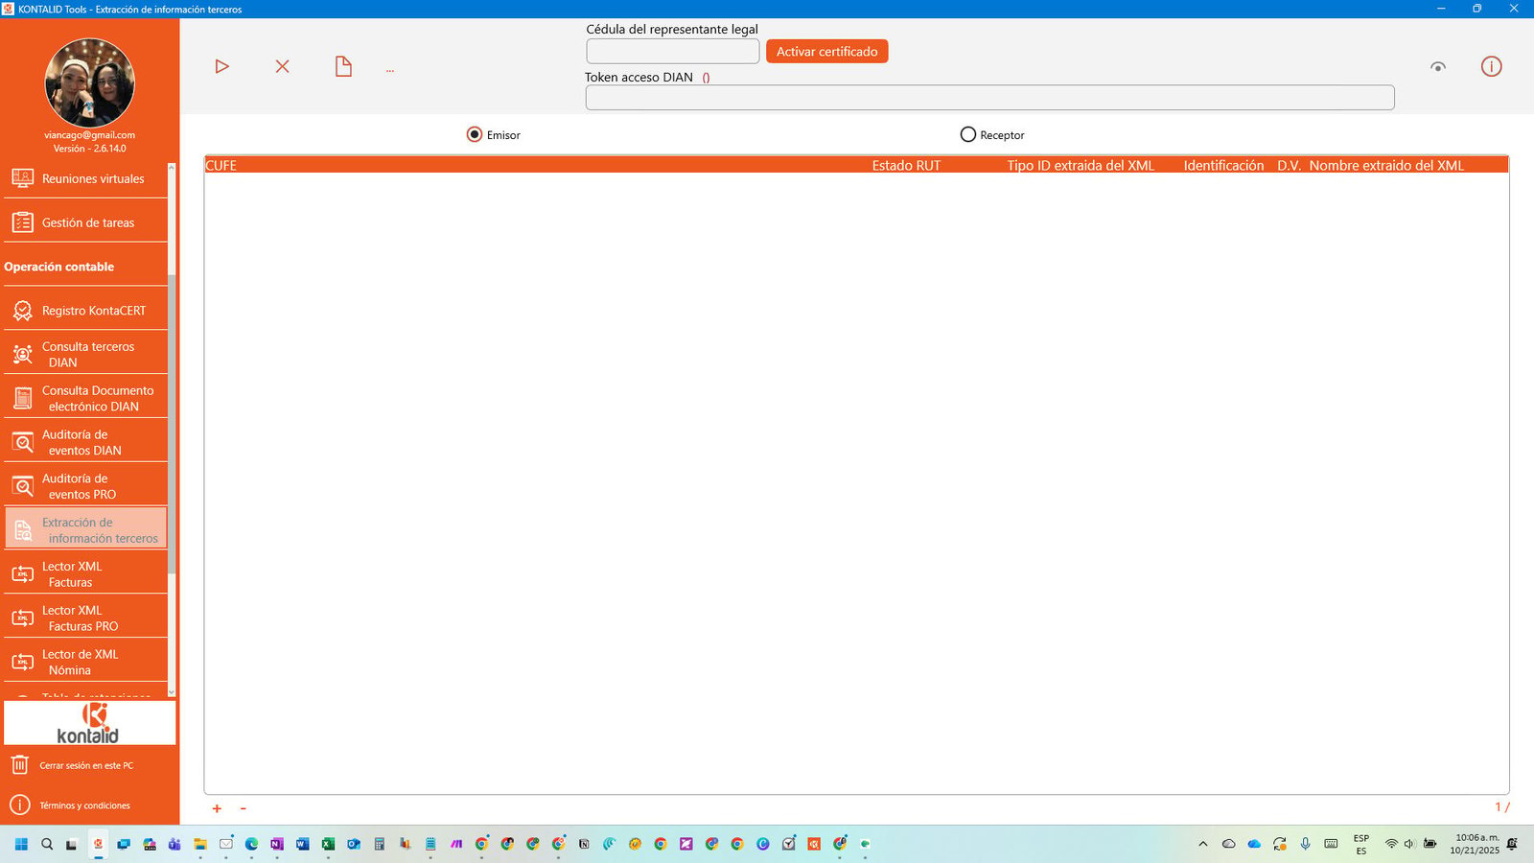Click the user profile photo
This screenshot has width=1534, height=863.
point(89,82)
